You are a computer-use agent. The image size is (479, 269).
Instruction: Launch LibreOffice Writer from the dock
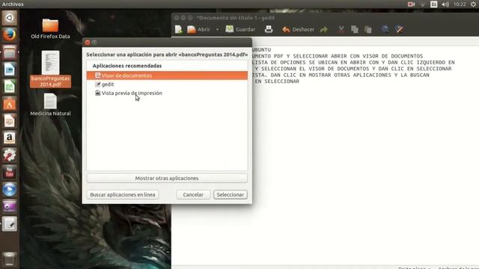[x=10, y=69]
